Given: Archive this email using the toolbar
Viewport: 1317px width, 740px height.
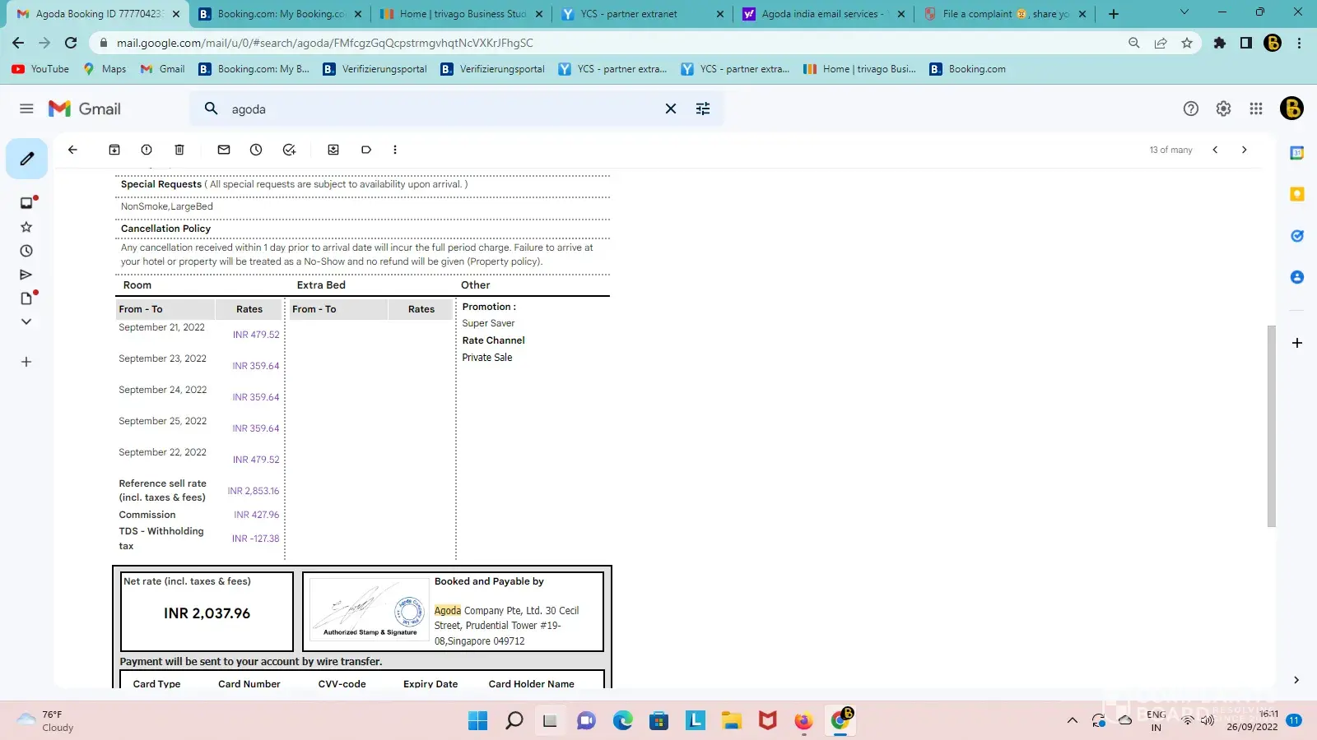Looking at the screenshot, I should 114,150.
